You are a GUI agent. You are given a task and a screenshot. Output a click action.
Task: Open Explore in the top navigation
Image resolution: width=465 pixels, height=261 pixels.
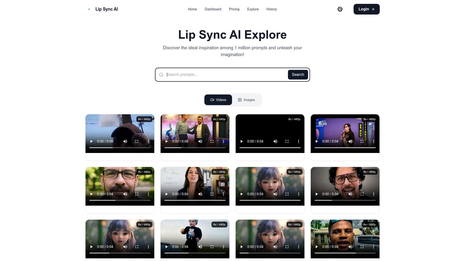(x=253, y=9)
